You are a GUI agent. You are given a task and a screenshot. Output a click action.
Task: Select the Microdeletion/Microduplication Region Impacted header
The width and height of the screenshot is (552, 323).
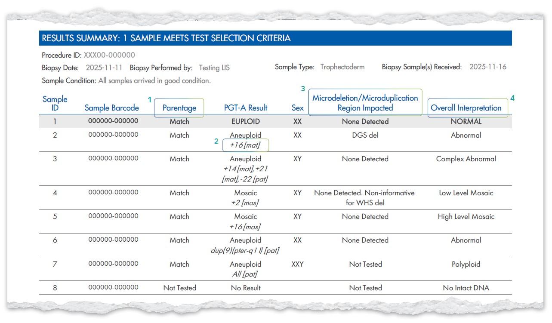(x=365, y=103)
